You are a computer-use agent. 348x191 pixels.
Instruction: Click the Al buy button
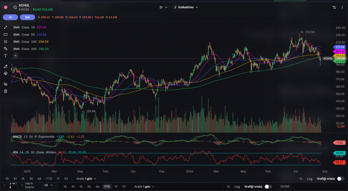pos(11,17)
